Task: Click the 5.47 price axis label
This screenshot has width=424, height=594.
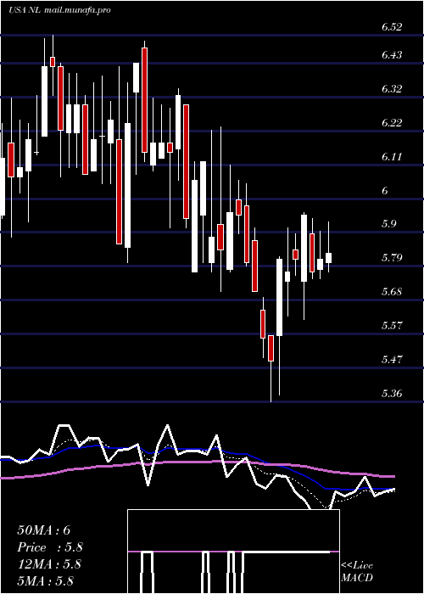Action: pyautogui.click(x=392, y=359)
